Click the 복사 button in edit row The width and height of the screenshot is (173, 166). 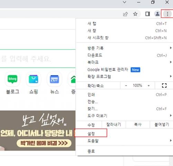coord(138,124)
